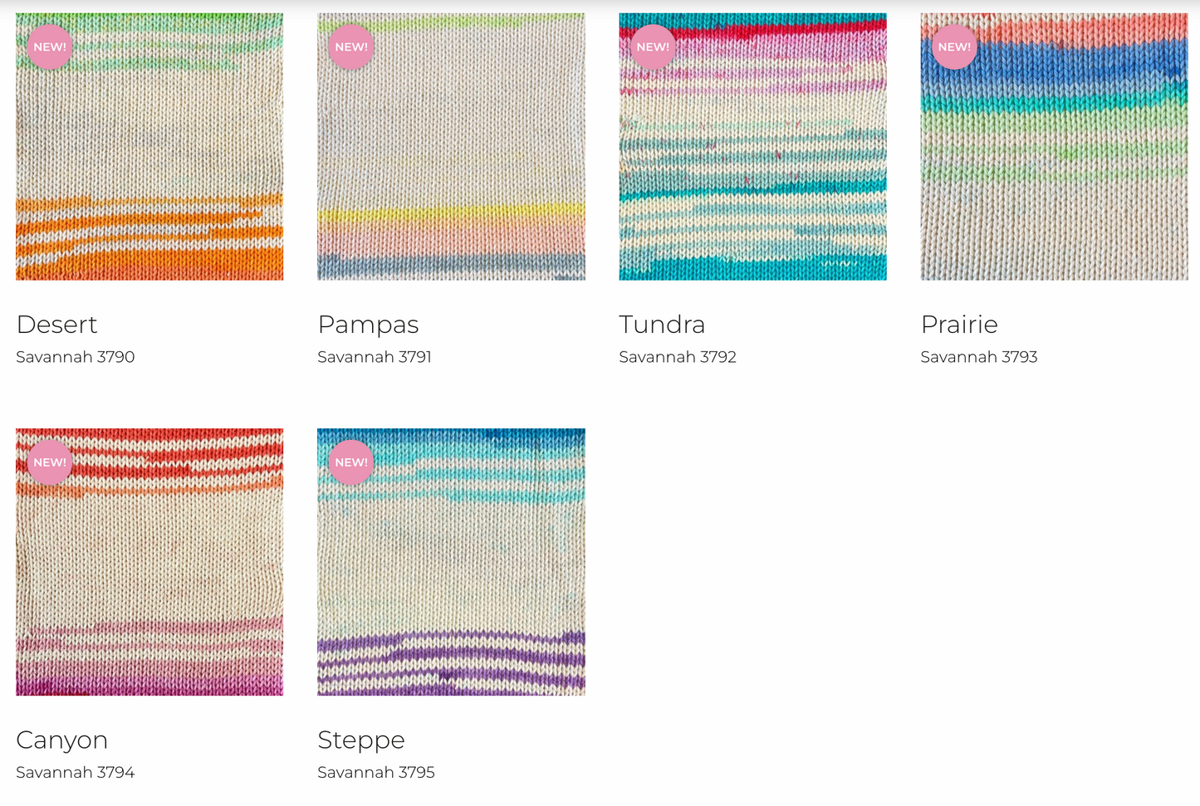Open the Desert yarn swatch image

click(149, 146)
